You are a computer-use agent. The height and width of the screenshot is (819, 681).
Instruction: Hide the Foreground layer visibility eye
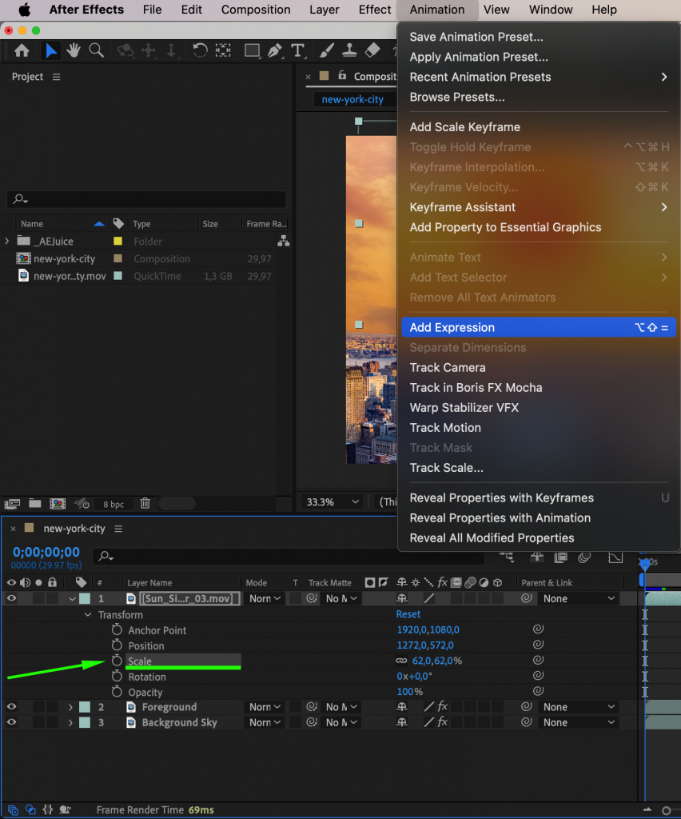tap(10, 706)
